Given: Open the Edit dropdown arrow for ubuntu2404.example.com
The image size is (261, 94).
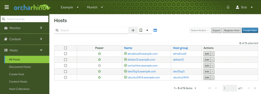Looking at the screenshot, I should [212, 77].
